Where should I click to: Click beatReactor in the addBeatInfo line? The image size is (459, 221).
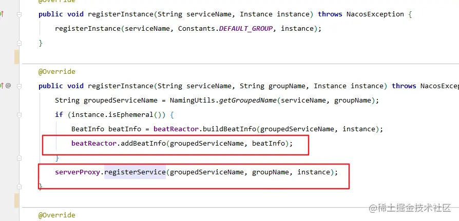[x=93, y=144]
